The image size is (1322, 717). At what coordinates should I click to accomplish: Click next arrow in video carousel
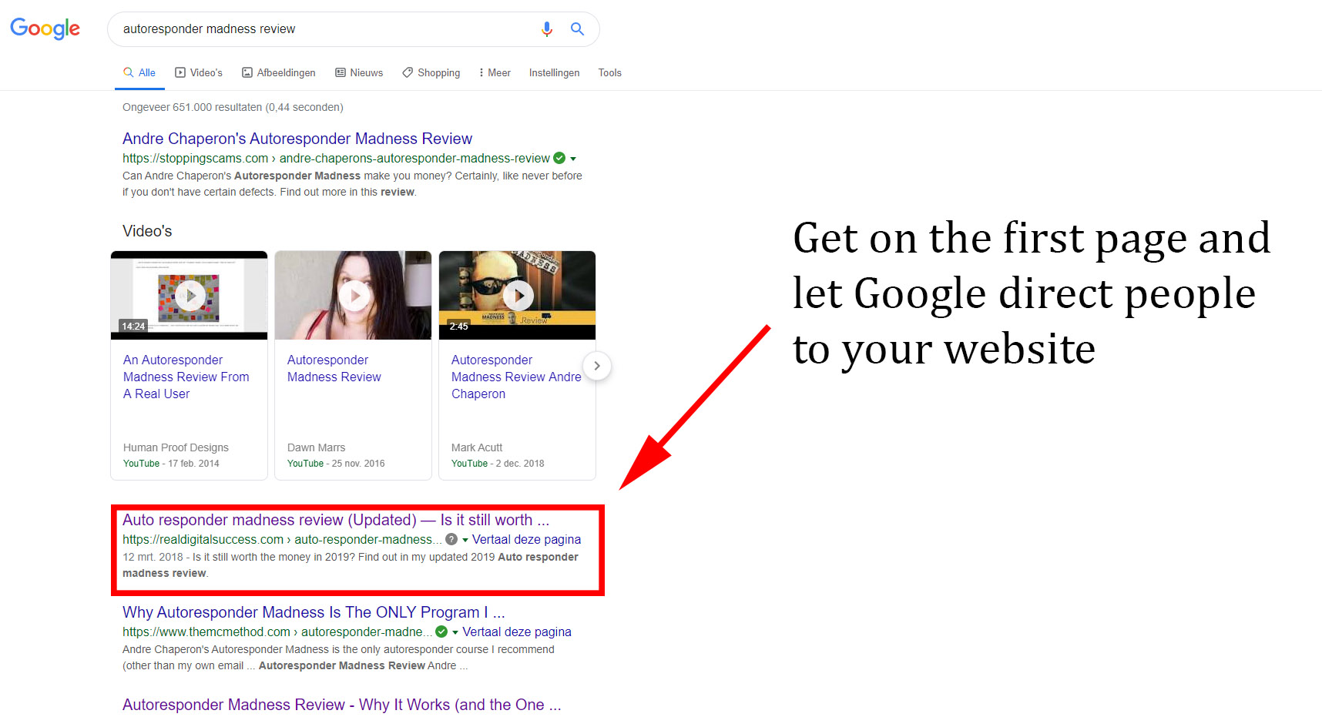pyautogui.click(x=597, y=366)
